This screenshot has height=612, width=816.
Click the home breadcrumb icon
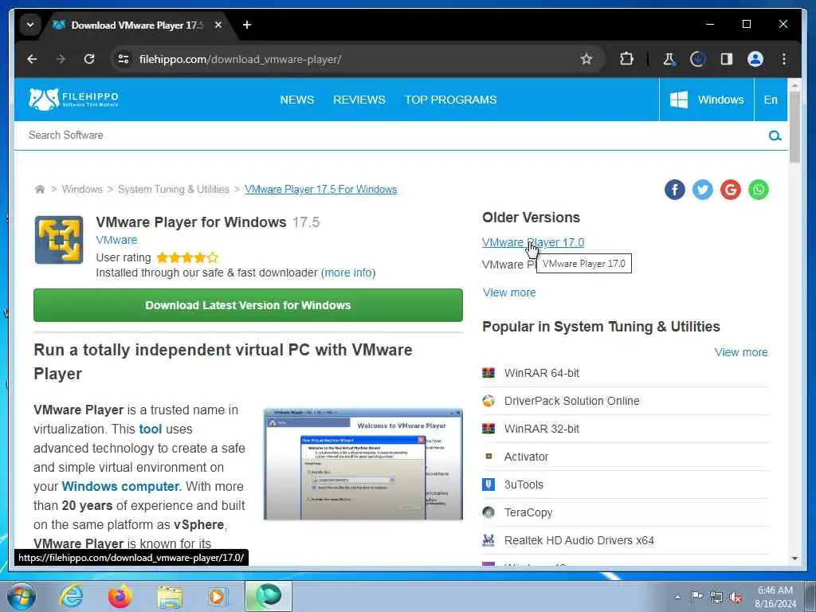click(x=40, y=189)
